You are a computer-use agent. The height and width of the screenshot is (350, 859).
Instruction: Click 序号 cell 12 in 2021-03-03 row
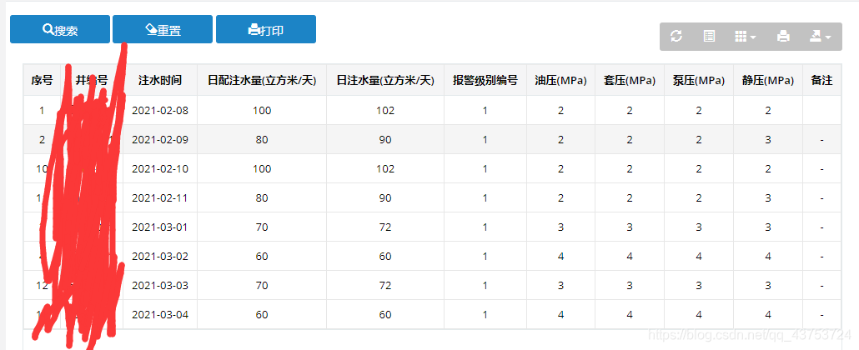42,285
